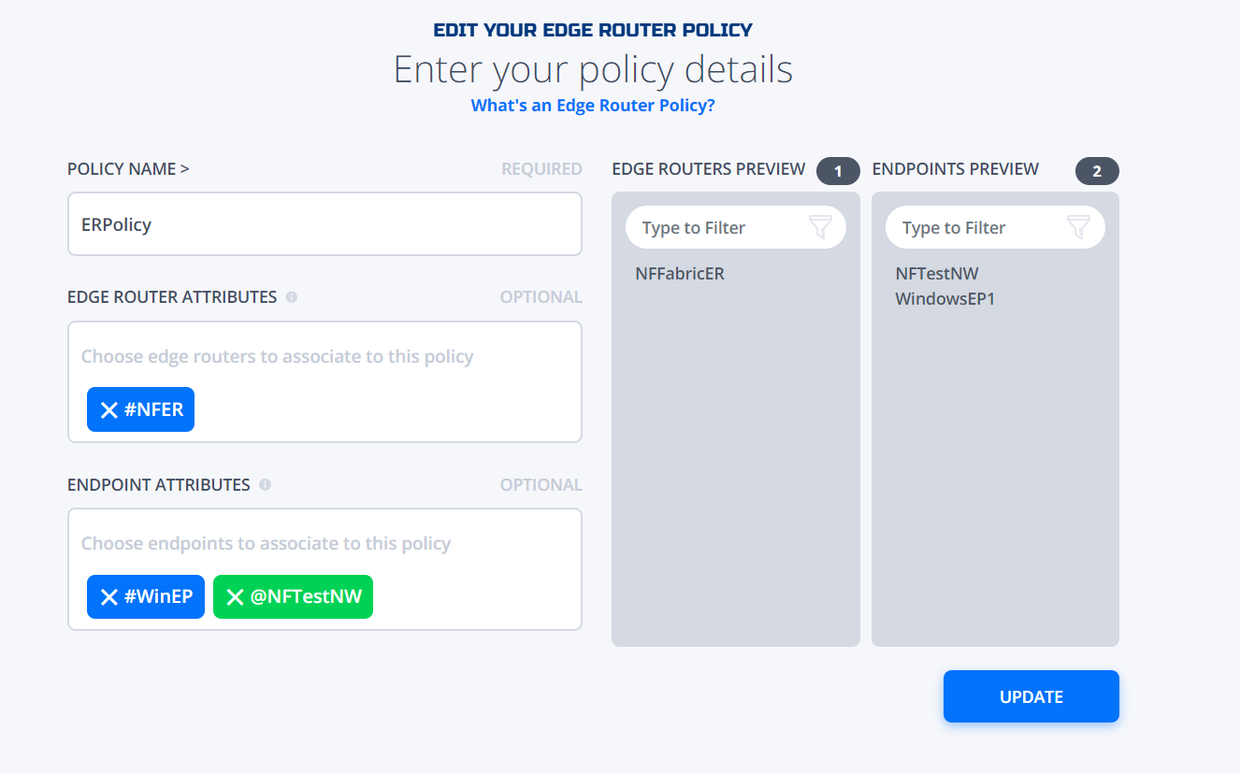The height and width of the screenshot is (773, 1240).
Task: Click into the Edge Router Attributes box
Action: [324, 381]
